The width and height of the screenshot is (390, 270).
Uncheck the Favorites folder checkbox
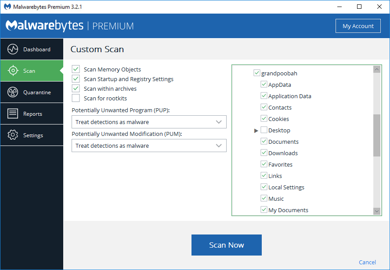tap(264, 164)
